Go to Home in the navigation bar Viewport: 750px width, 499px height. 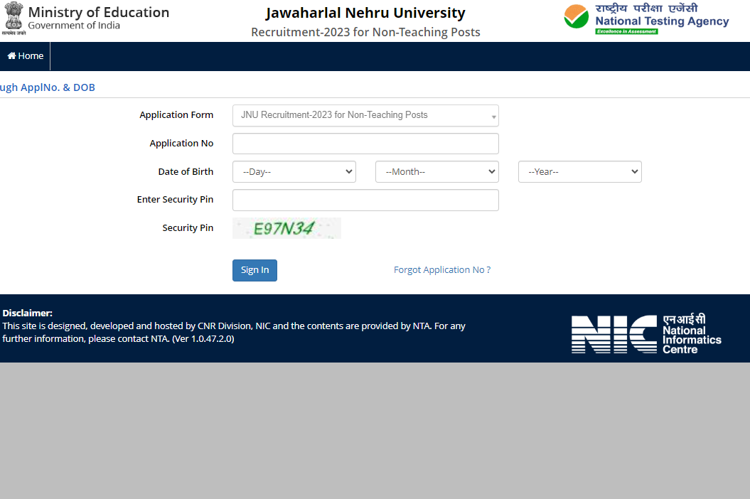point(26,56)
